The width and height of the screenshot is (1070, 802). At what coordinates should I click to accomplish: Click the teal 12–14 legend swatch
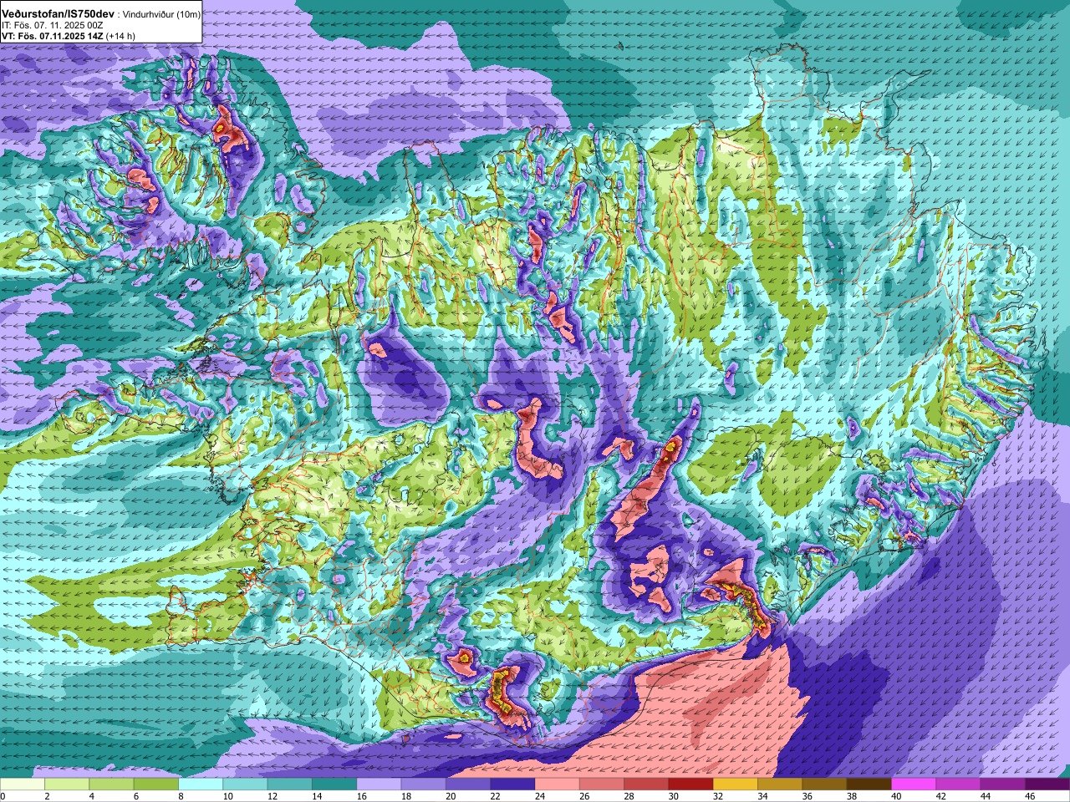(x=290, y=785)
